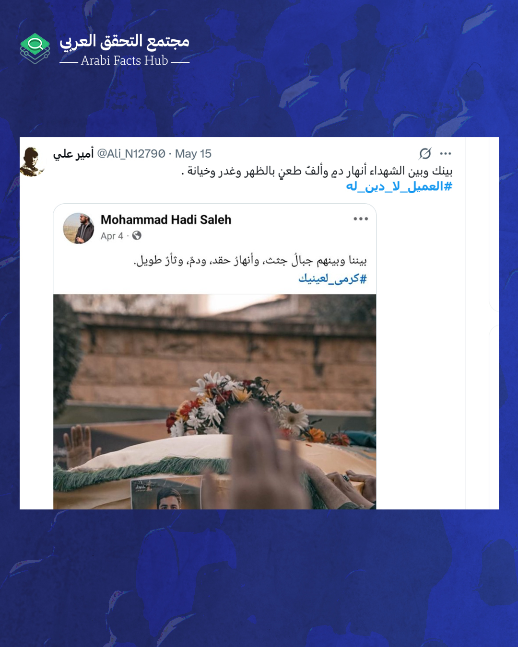The height and width of the screenshot is (647, 518).
Task: Click the Arabi Facts Hub magnifier logo
Action: pyautogui.click(x=35, y=48)
